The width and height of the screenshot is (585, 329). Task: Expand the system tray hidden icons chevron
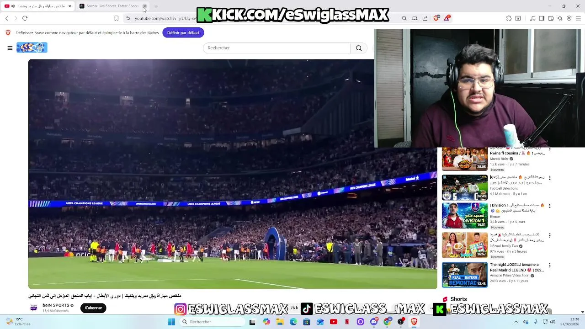click(x=516, y=322)
